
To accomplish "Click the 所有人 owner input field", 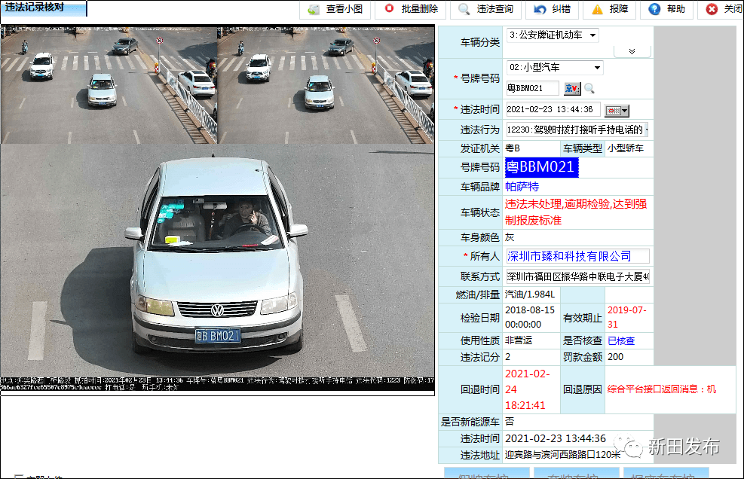I will (x=577, y=257).
